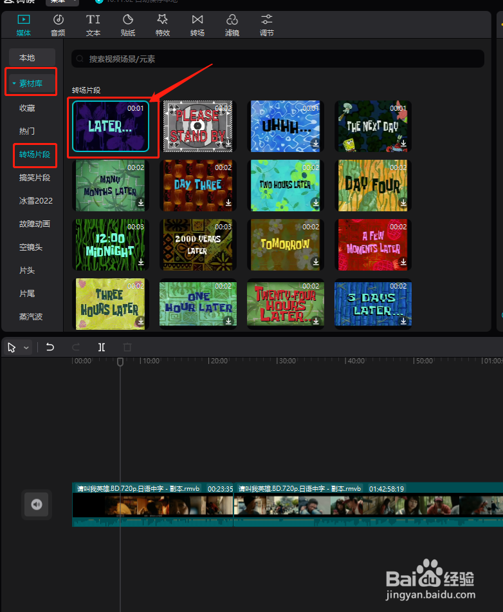Select the second clip lasting 01:42:58:19
The width and height of the screenshot is (503, 612).
click(368, 504)
